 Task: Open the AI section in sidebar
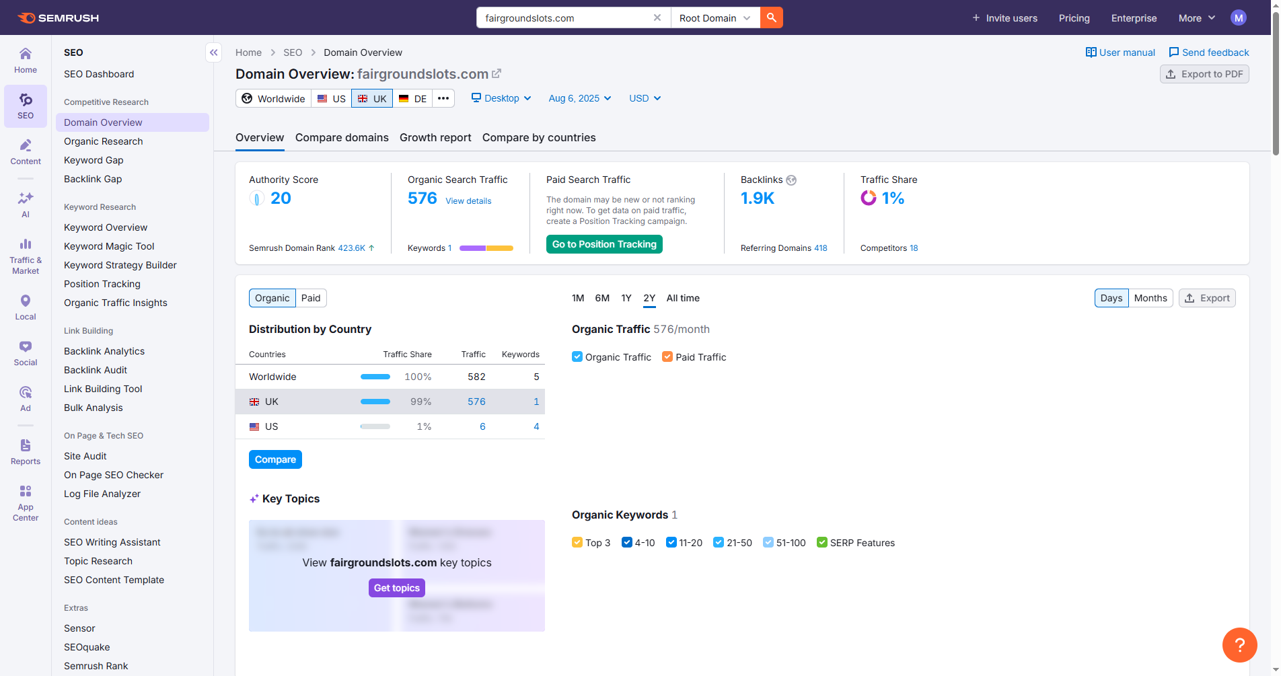(26, 204)
